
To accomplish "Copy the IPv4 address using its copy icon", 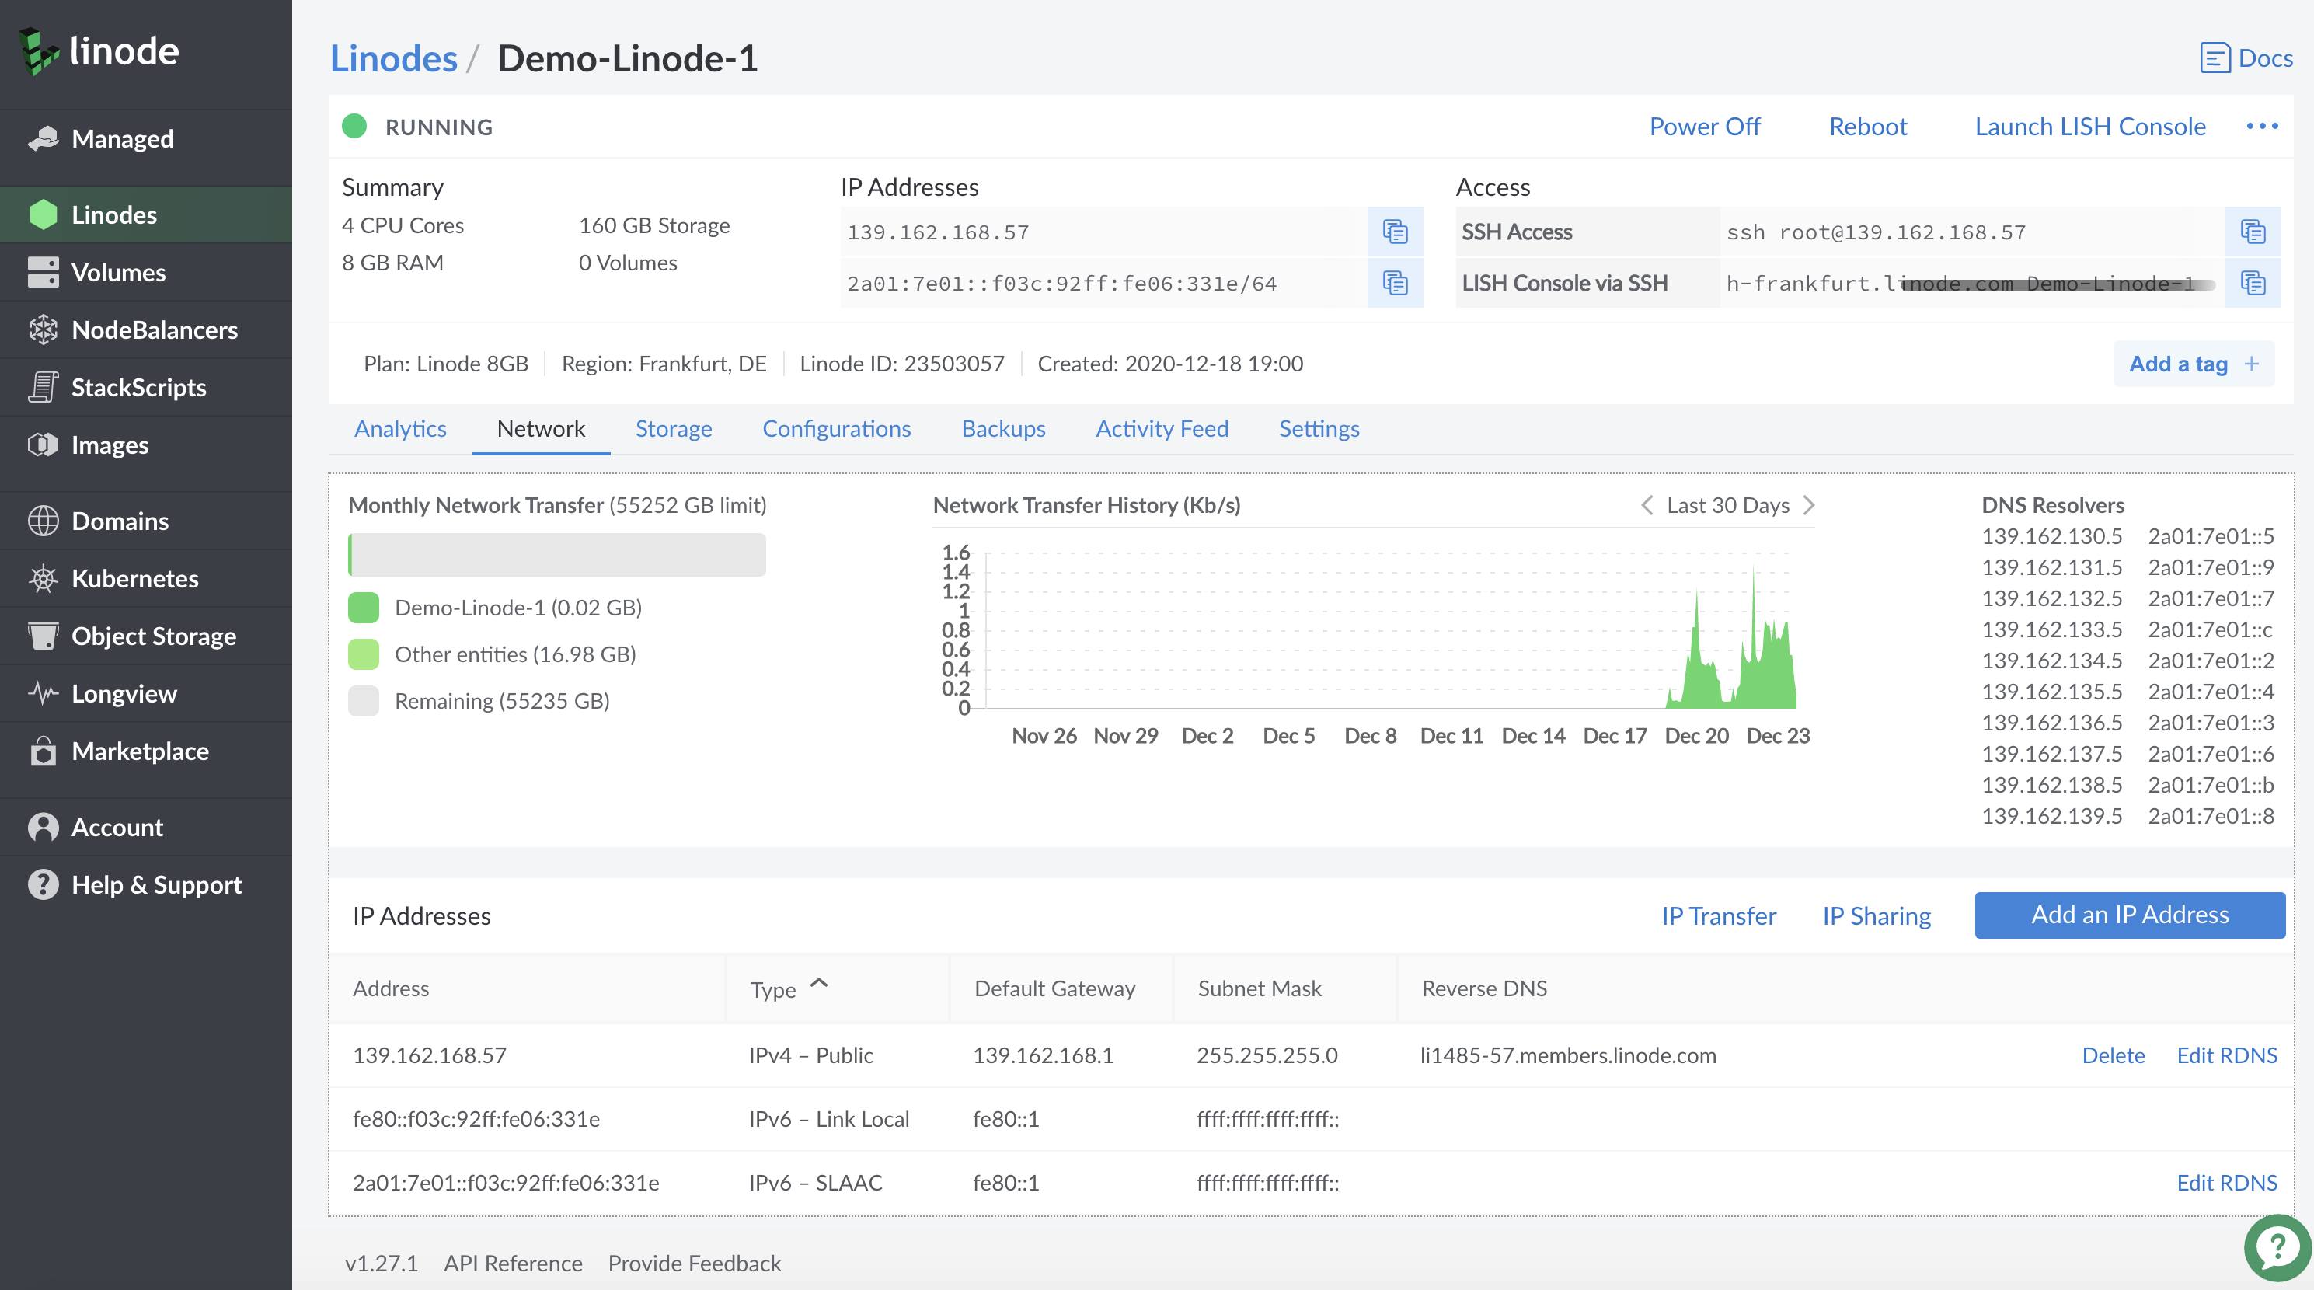I will point(1394,232).
